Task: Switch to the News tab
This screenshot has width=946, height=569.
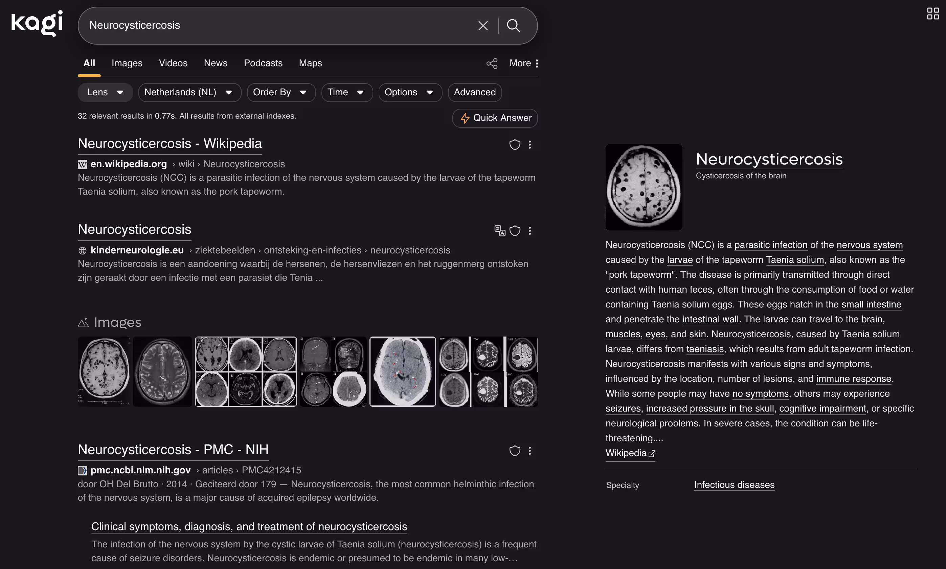Action: pyautogui.click(x=216, y=63)
